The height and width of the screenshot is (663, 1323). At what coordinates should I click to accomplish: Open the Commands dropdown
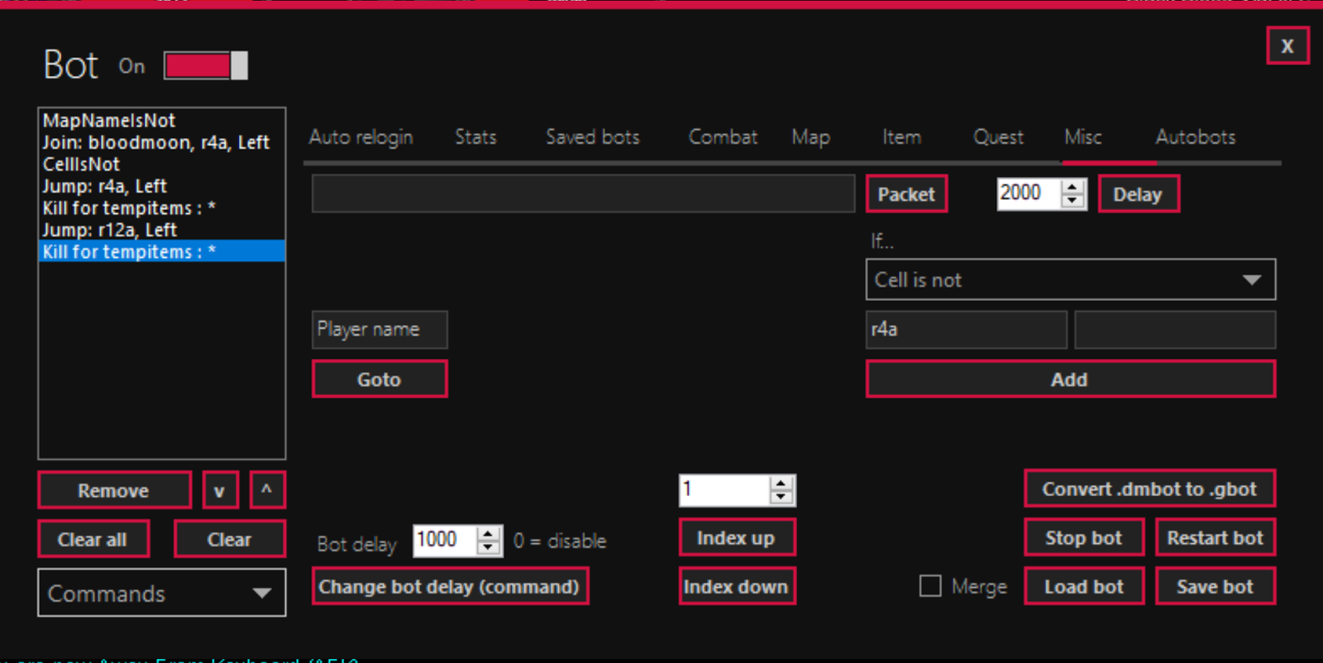pyautogui.click(x=162, y=593)
